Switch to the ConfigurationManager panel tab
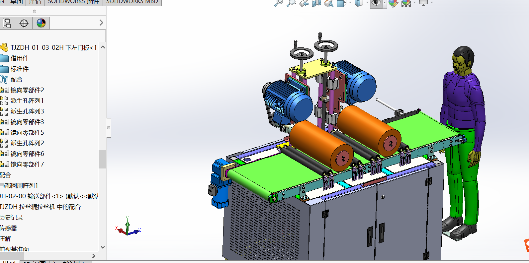 pyautogui.click(x=7, y=23)
